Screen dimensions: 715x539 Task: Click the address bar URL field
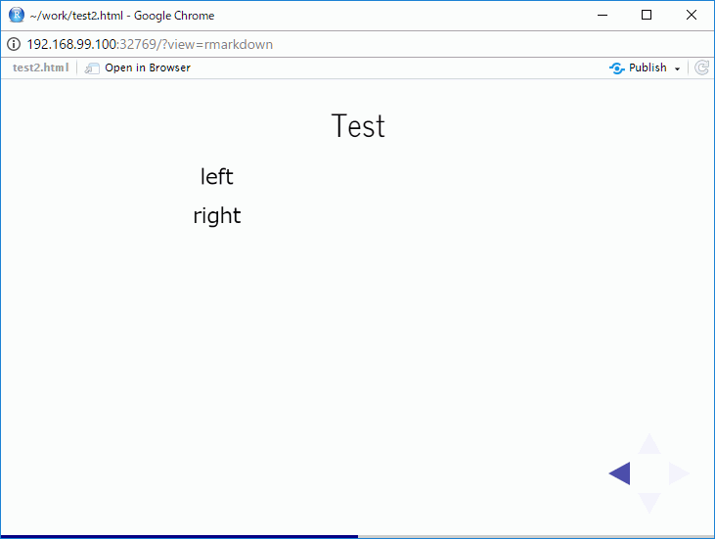coord(358,44)
